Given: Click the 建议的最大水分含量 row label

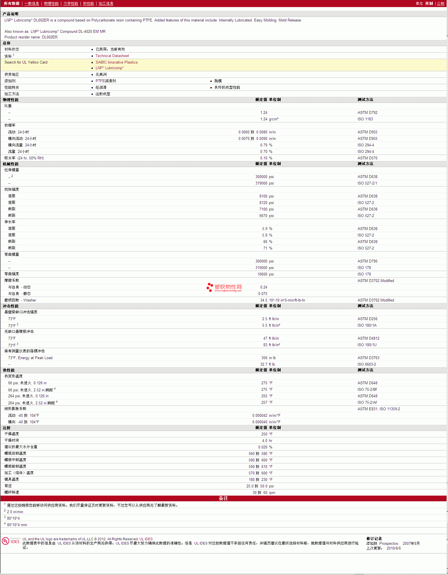Looking at the screenshot, I should tap(21, 447).
